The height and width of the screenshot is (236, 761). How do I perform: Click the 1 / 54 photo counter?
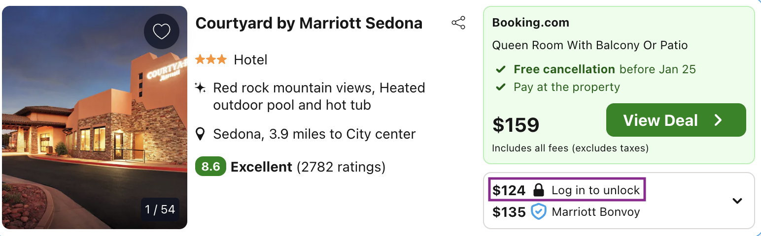pos(160,209)
